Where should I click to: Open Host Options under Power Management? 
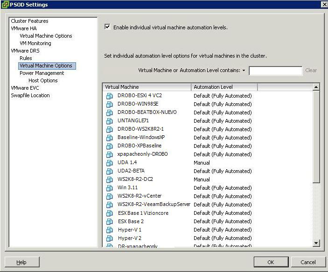click(x=43, y=80)
